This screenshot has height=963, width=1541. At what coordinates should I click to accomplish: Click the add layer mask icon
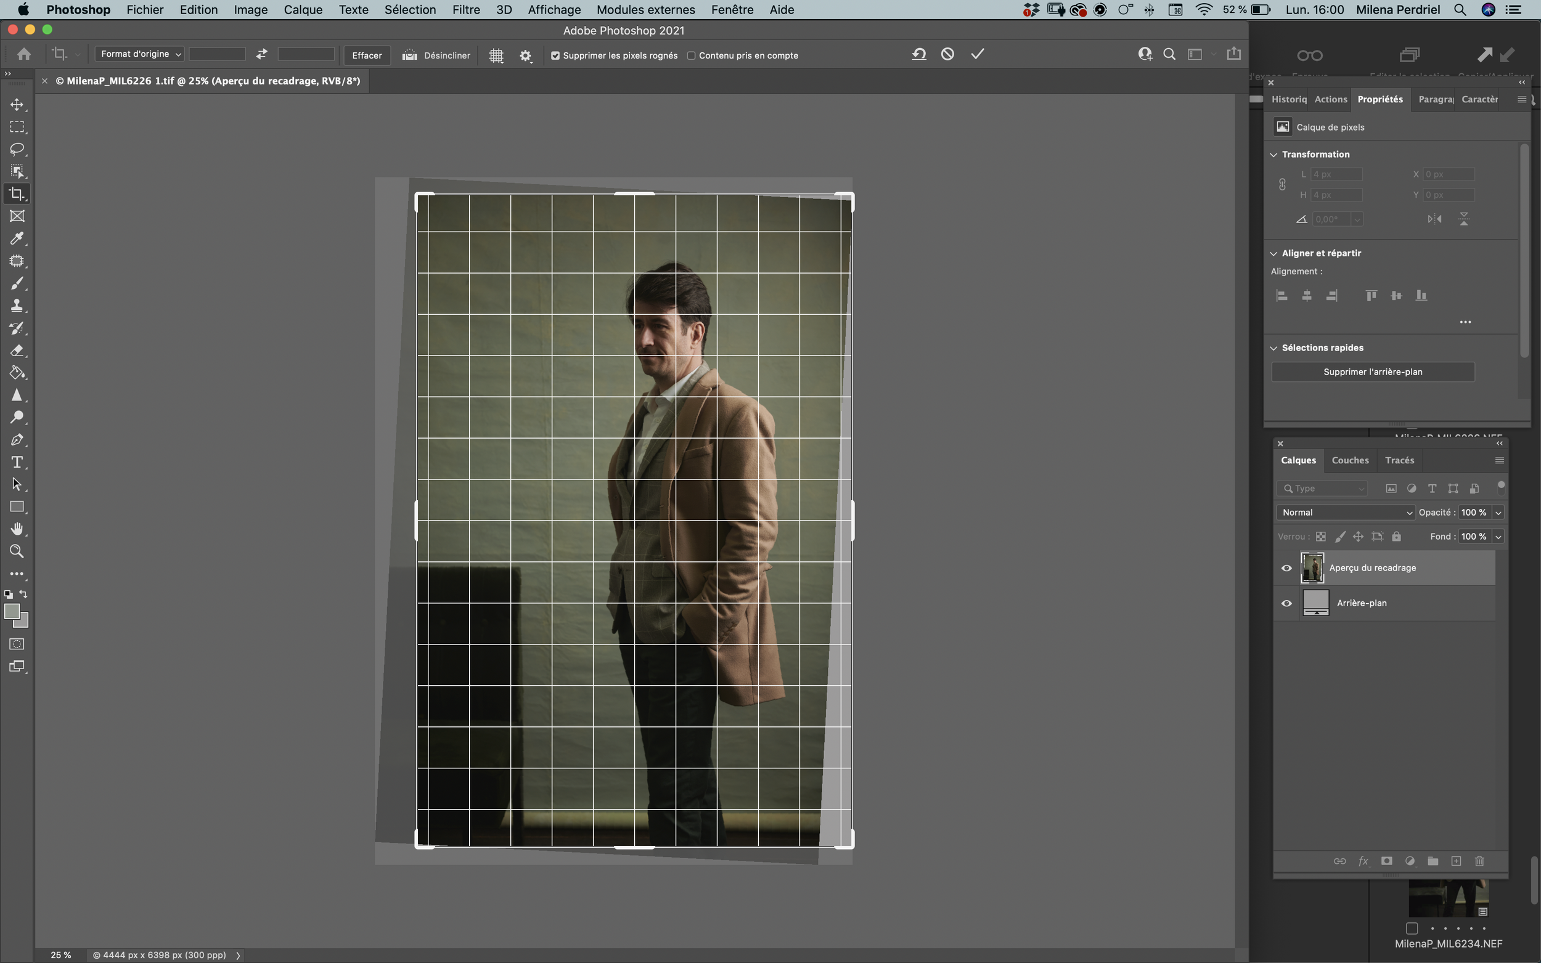(1386, 861)
